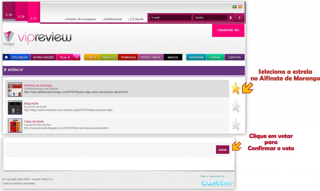The image size is (320, 191).
Task: Open the Alfinetes de Morango thumbnail
Action: pos(15,89)
